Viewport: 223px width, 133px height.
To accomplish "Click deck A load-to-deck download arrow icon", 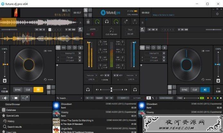I will click(x=80, y=48).
